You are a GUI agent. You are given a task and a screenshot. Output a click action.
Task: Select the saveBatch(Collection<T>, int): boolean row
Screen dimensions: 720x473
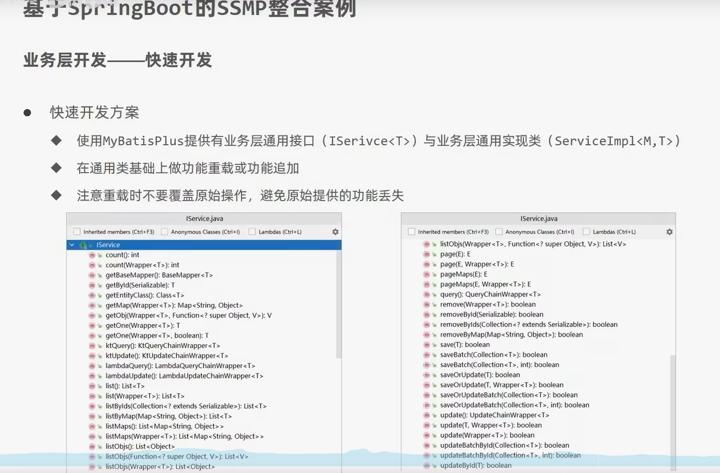pos(536,365)
